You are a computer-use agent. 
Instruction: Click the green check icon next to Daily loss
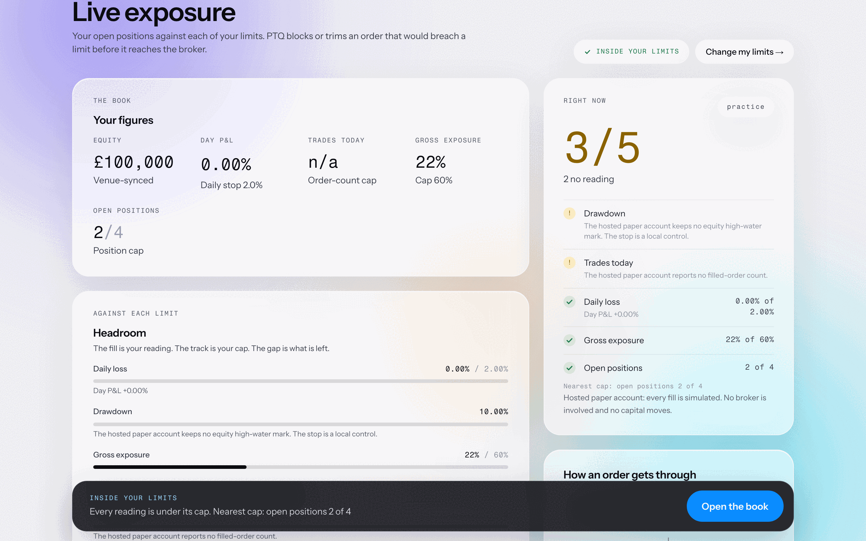(x=569, y=302)
